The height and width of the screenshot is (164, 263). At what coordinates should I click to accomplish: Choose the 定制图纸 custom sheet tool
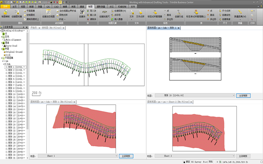click(x=29, y=15)
